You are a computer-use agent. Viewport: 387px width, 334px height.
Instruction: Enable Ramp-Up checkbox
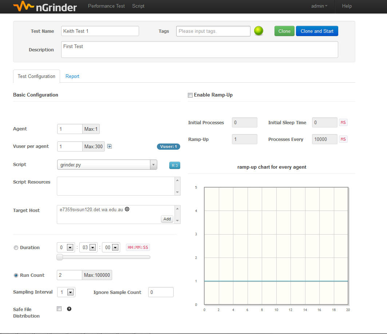pos(190,95)
